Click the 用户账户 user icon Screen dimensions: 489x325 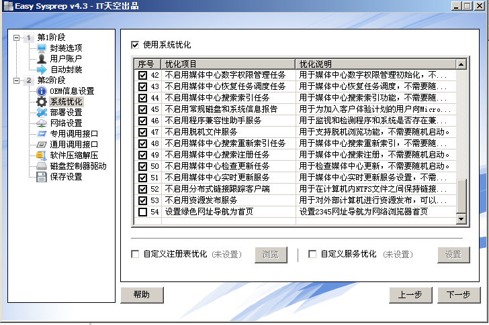pyautogui.click(x=42, y=59)
